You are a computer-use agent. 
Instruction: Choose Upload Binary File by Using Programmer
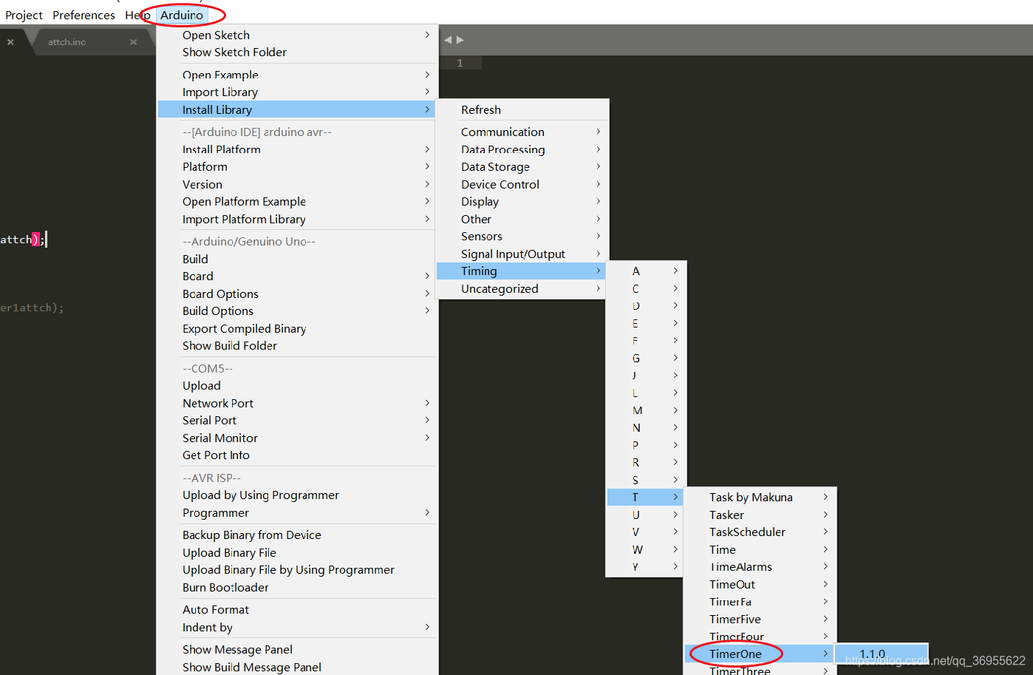[296, 570]
